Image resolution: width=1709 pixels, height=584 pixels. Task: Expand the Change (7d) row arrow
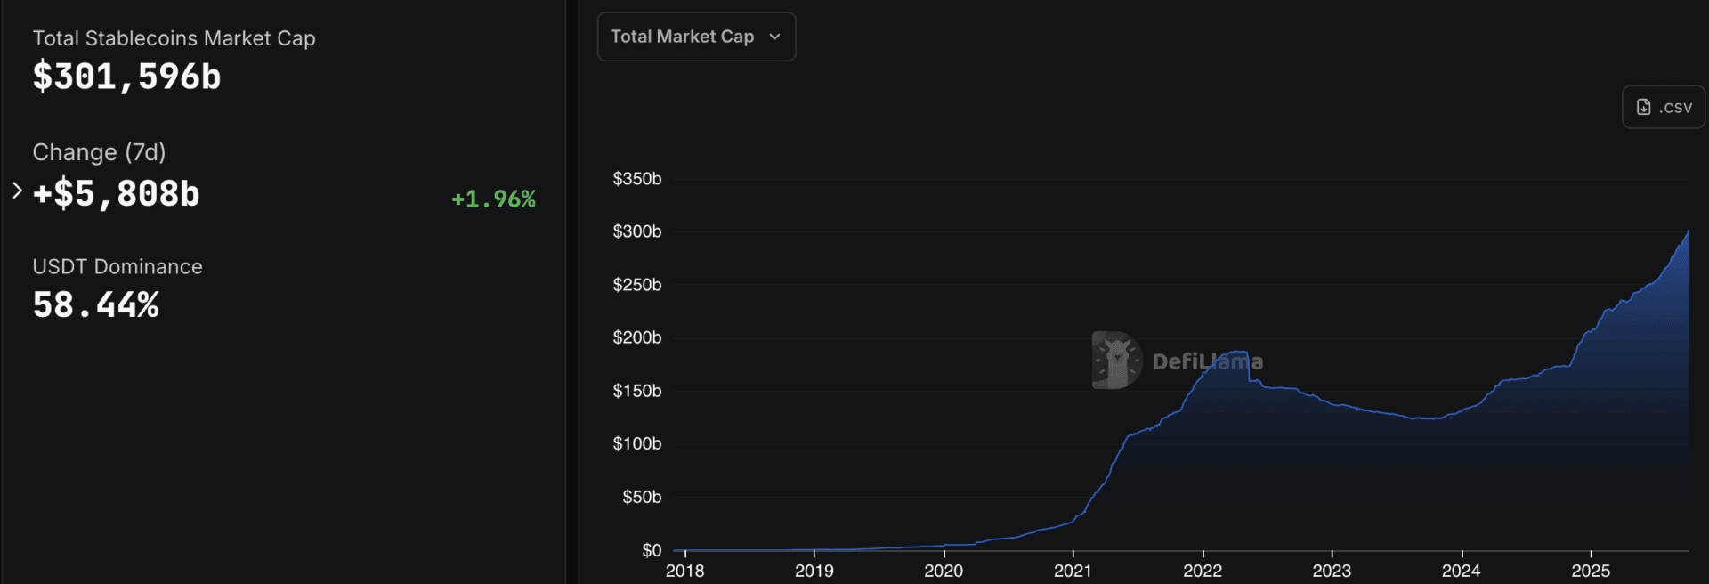pyautogui.click(x=17, y=191)
